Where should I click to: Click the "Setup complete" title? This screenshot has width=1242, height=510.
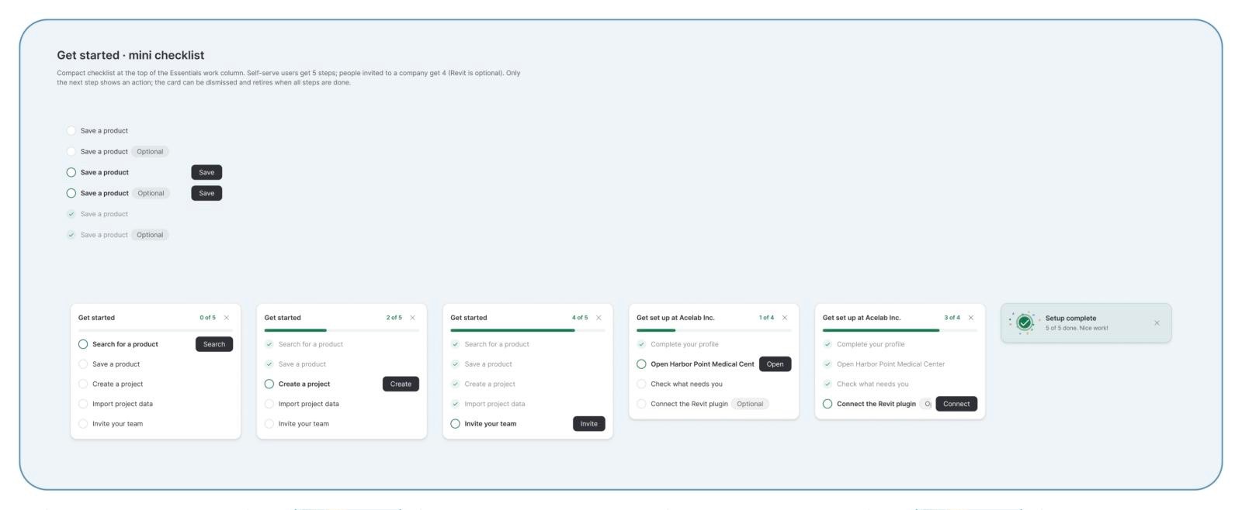pos(1071,318)
